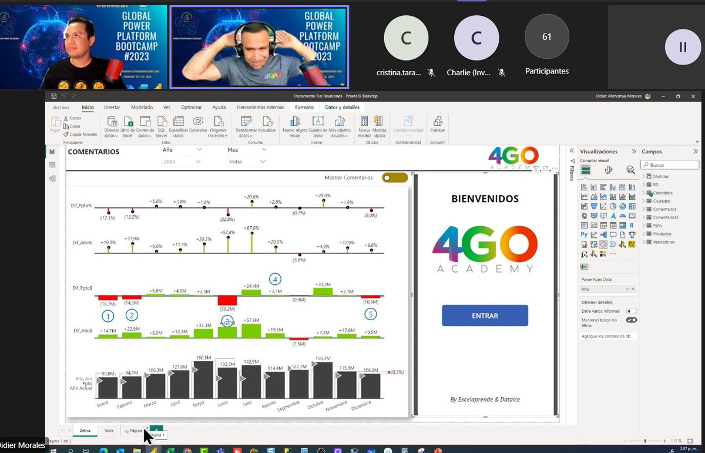Open Tabla page tab
705x453 pixels.
click(x=109, y=431)
